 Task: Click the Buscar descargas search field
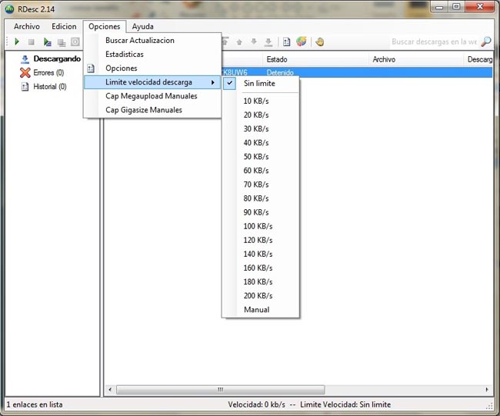coord(433,42)
